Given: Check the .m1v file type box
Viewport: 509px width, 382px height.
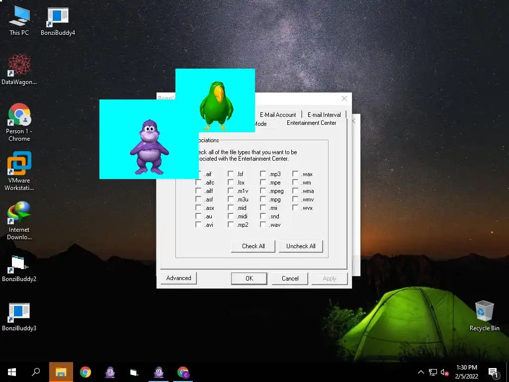Looking at the screenshot, I should point(231,191).
